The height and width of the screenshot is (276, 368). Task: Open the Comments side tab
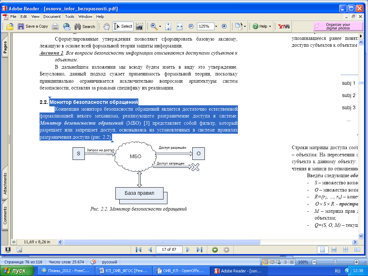5,215
